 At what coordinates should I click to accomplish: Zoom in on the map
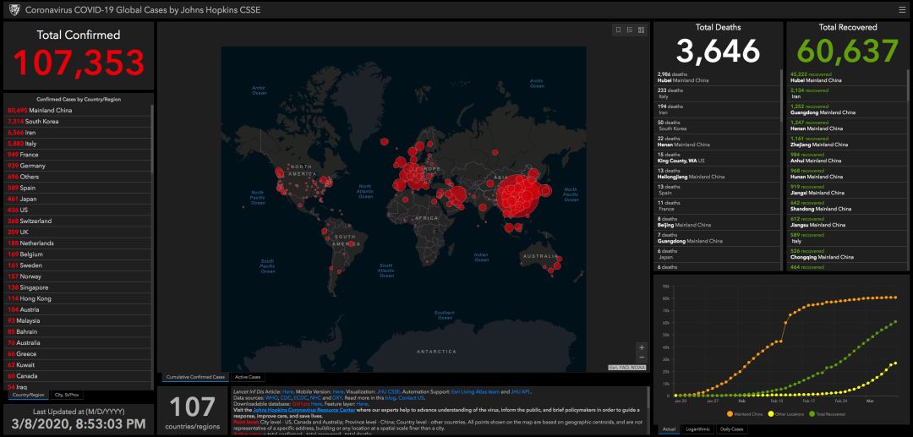point(642,347)
